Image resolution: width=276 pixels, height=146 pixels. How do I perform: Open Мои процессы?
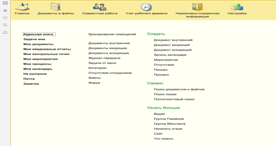(x=37, y=64)
